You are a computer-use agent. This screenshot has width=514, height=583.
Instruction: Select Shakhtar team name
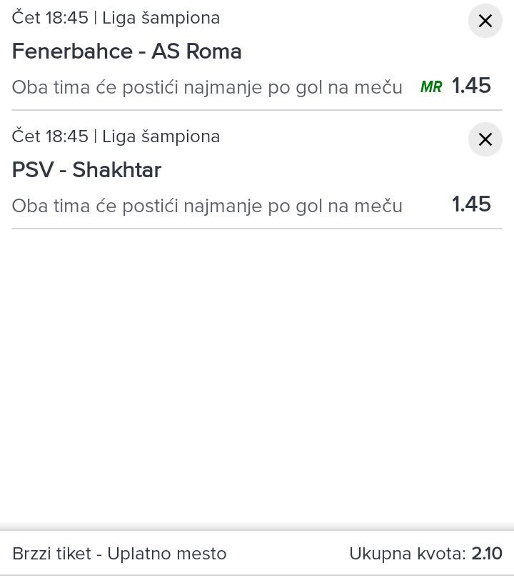[116, 170]
